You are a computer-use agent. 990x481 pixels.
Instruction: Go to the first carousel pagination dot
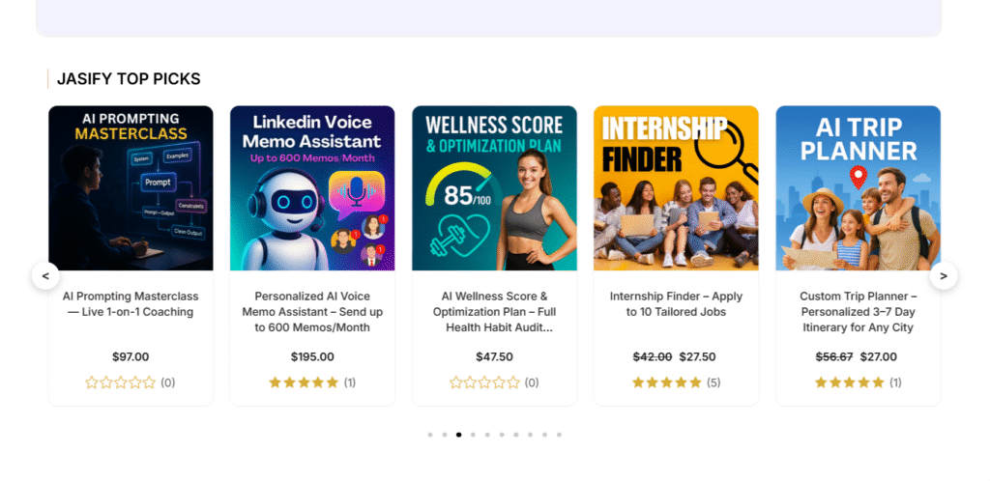tap(430, 435)
